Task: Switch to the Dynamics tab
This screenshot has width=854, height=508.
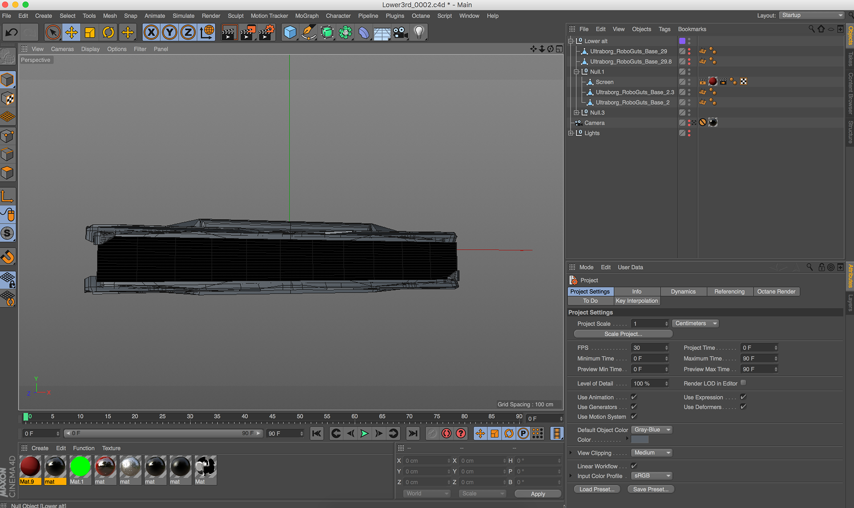Action: pos(683,291)
